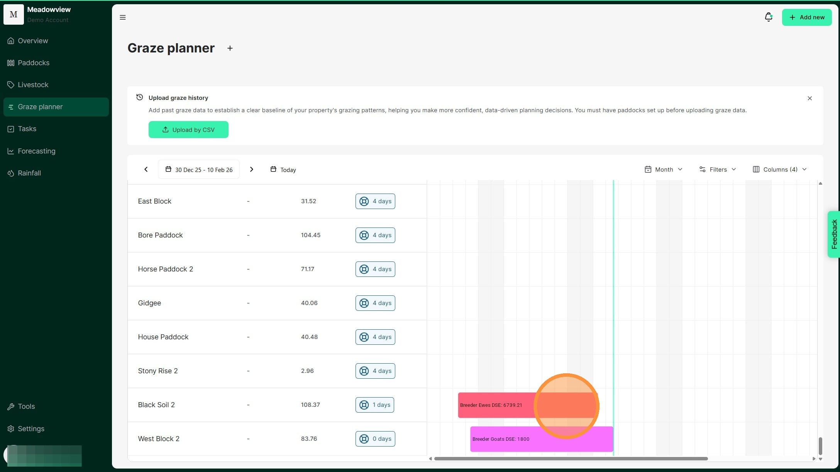Screen dimensions: 840x472
Task: Click the rest days icon for Gidgee
Action: [364, 303]
